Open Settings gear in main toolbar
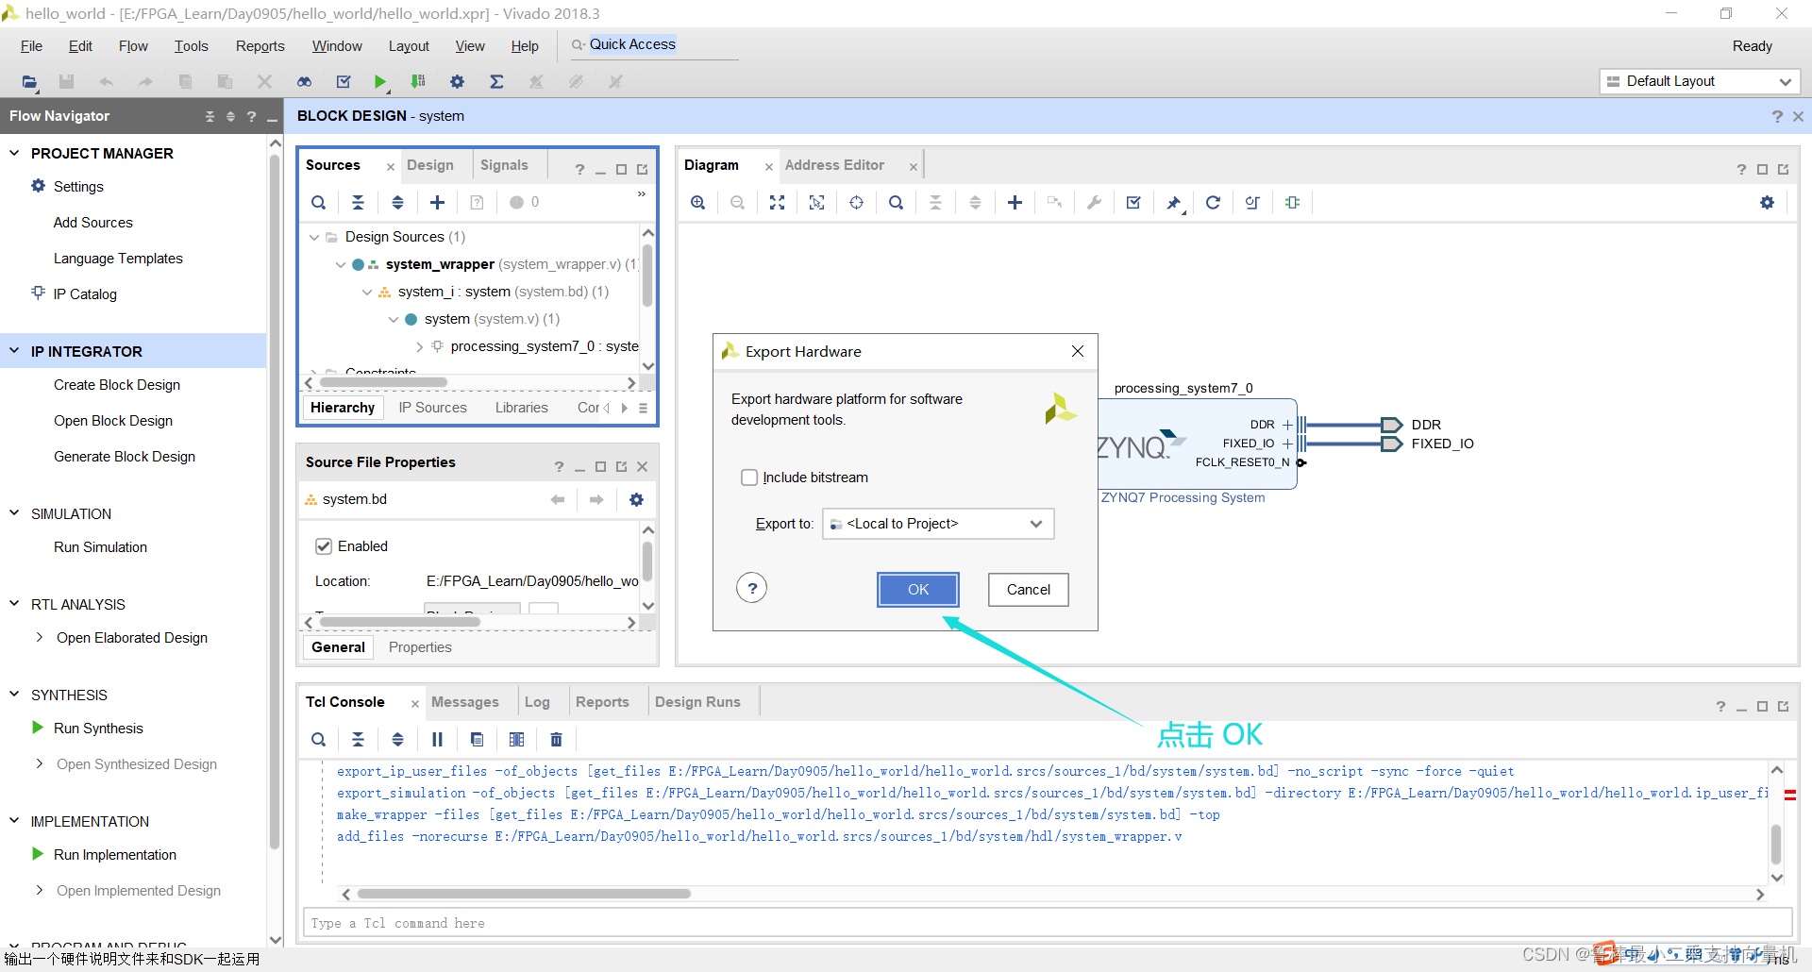Viewport: 1812px width, 972px height. (x=457, y=82)
